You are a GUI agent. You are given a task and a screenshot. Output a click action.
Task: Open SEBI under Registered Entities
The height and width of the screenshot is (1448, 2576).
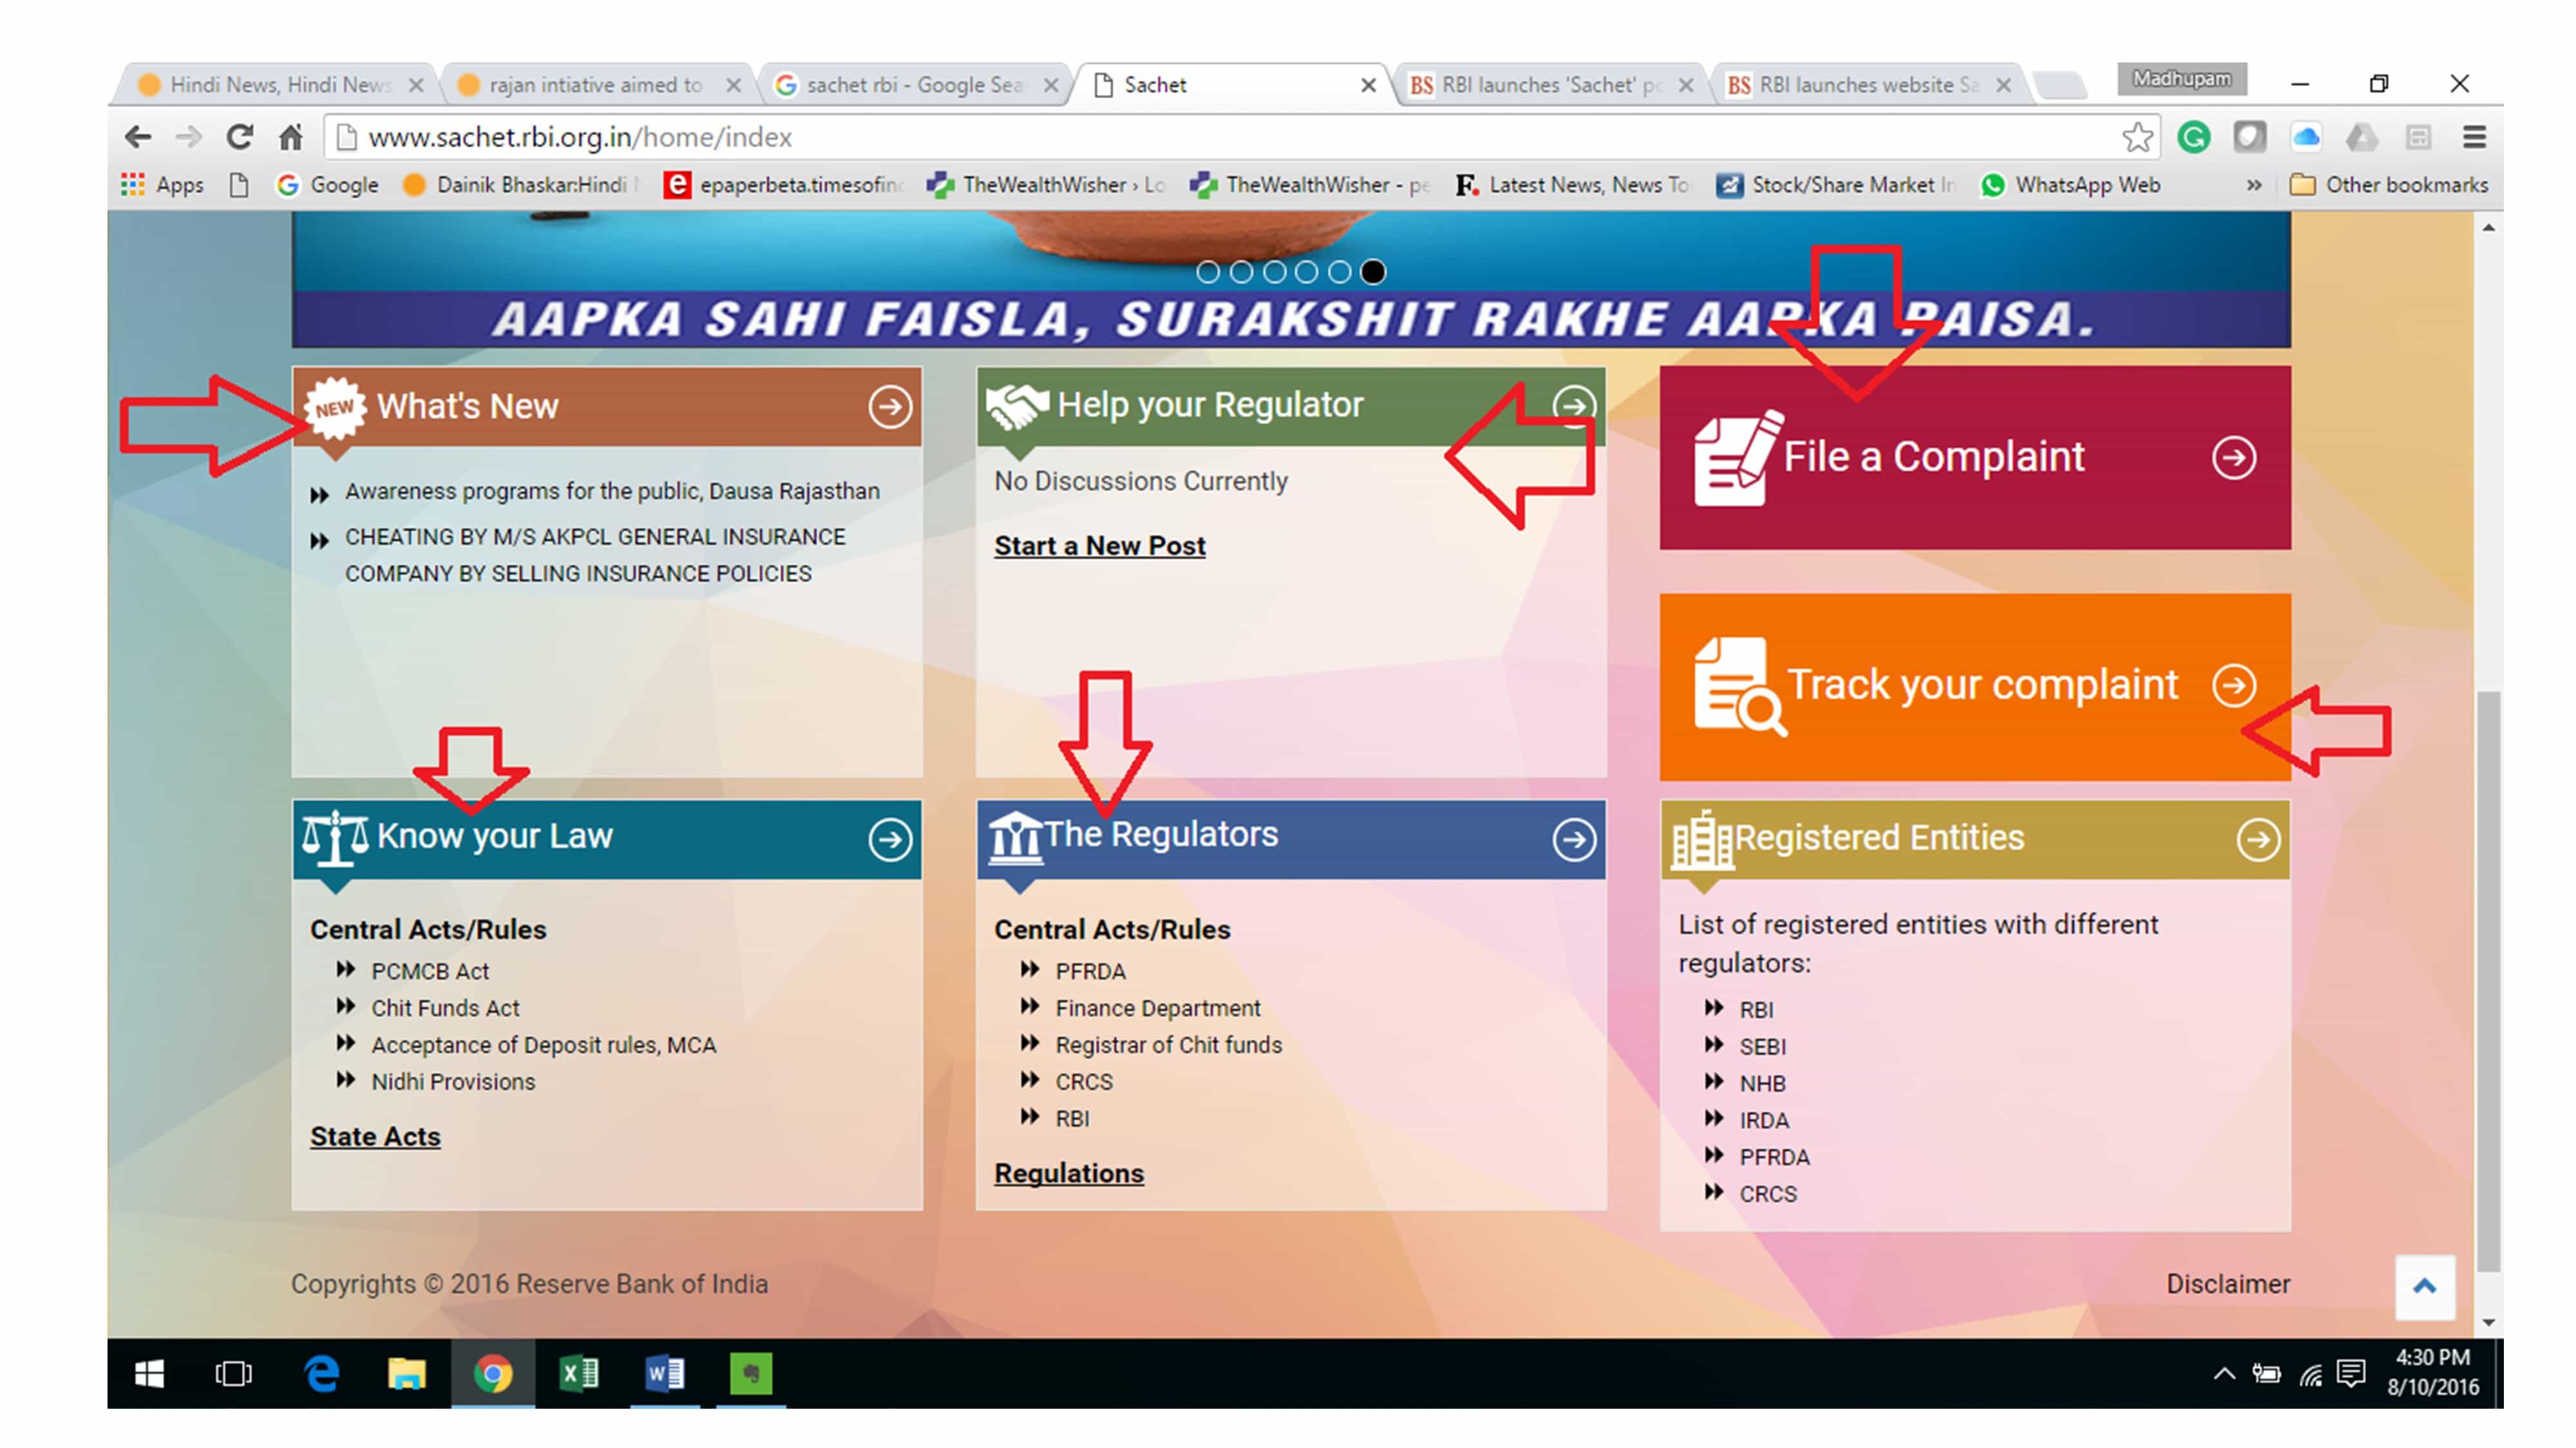pyautogui.click(x=1762, y=1047)
